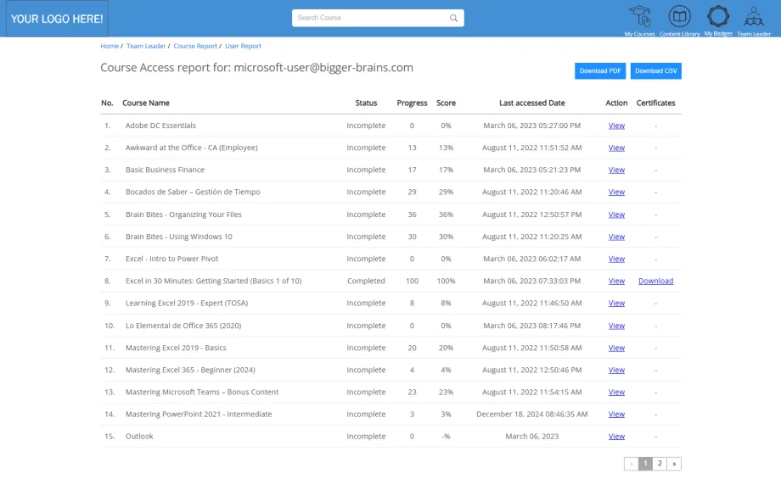Click the YOUR LOGO HERE logo
This screenshot has height=479, width=781.
tap(57, 19)
